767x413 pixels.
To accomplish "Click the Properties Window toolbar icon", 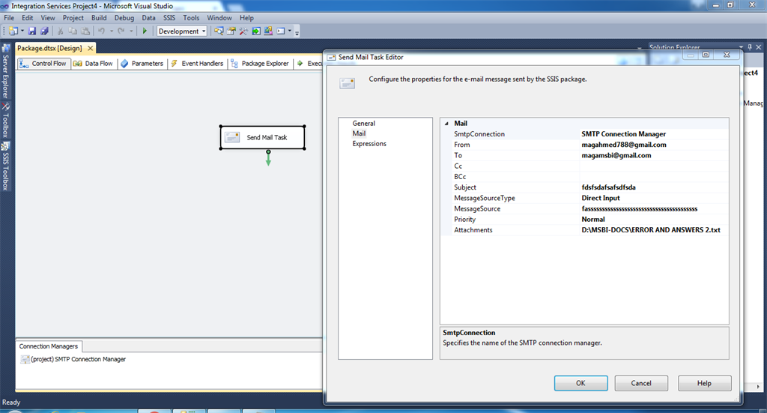I will pos(231,31).
